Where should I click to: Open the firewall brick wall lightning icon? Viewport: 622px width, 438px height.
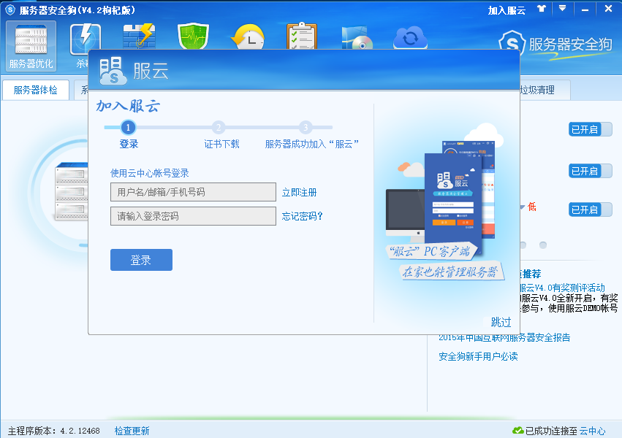pos(139,36)
